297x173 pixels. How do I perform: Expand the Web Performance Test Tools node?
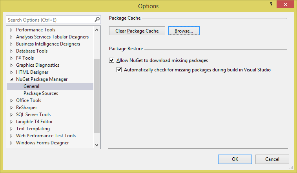point(11,136)
